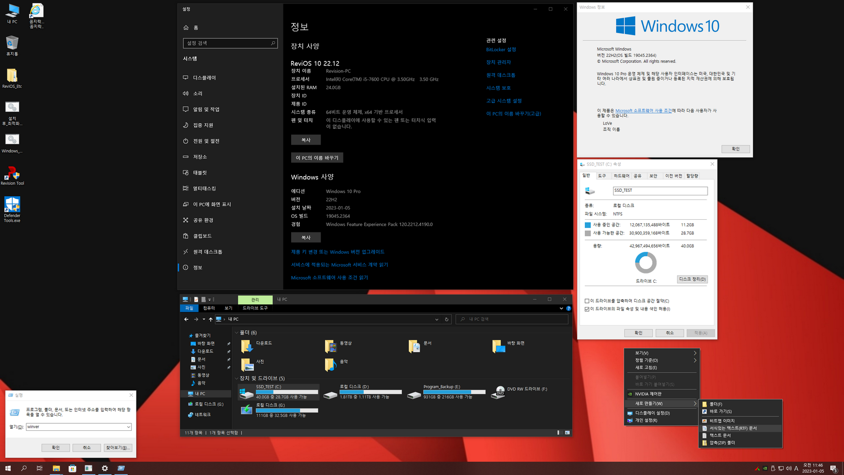Select the 내 PC desktop icon
Viewport: 844px width, 475px height.
coord(12,14)
